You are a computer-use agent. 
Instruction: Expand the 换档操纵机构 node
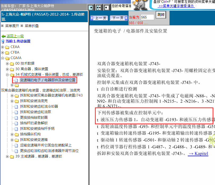coord(12,134)
